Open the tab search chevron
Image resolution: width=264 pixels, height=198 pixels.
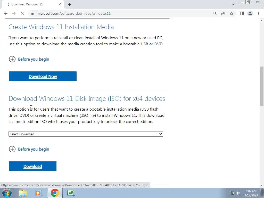[233, 4]
